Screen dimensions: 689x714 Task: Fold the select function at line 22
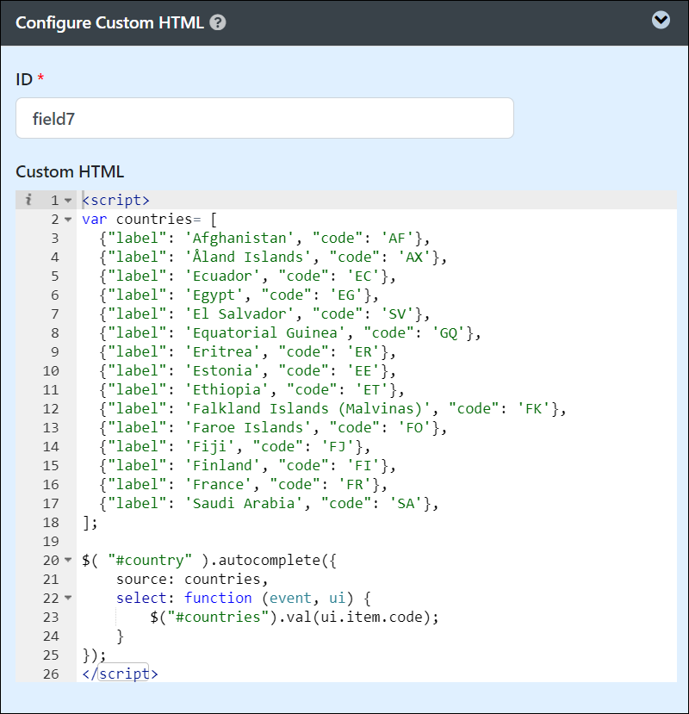click(x=68, y=598)
